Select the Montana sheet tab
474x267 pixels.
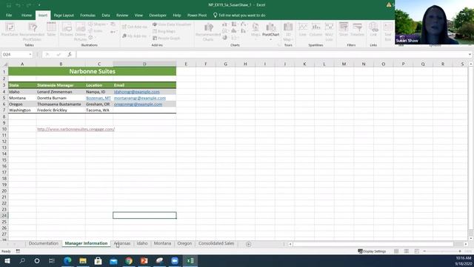162,243
